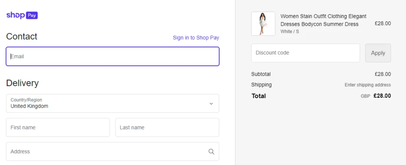Screen dimensions: 406x165
Task: Open the United Kingdom country dropdown
Action: [x=113, y=103]
